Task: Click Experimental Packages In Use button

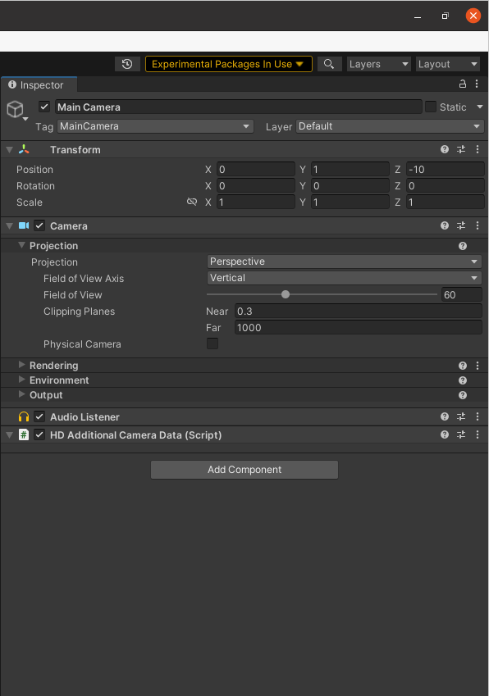Action: point(229,64)
